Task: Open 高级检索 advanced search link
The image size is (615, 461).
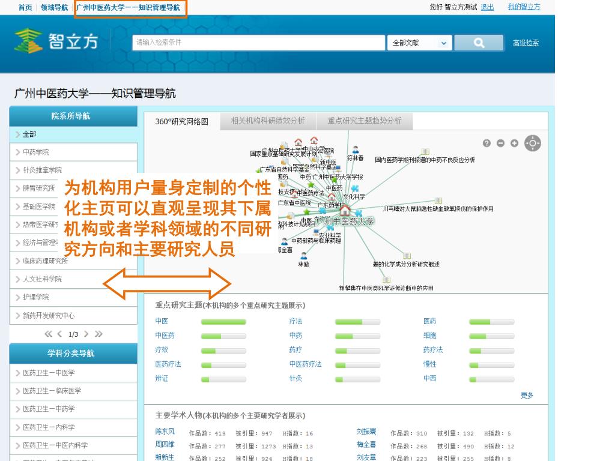Action: (x=526, y=43)
